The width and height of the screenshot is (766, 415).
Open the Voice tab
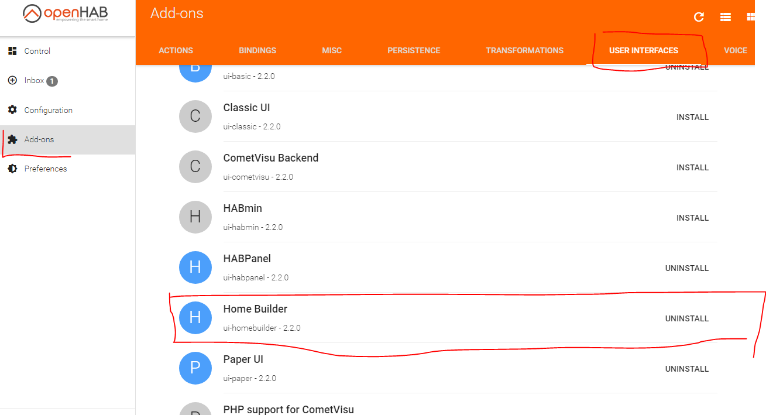point(736,50)
